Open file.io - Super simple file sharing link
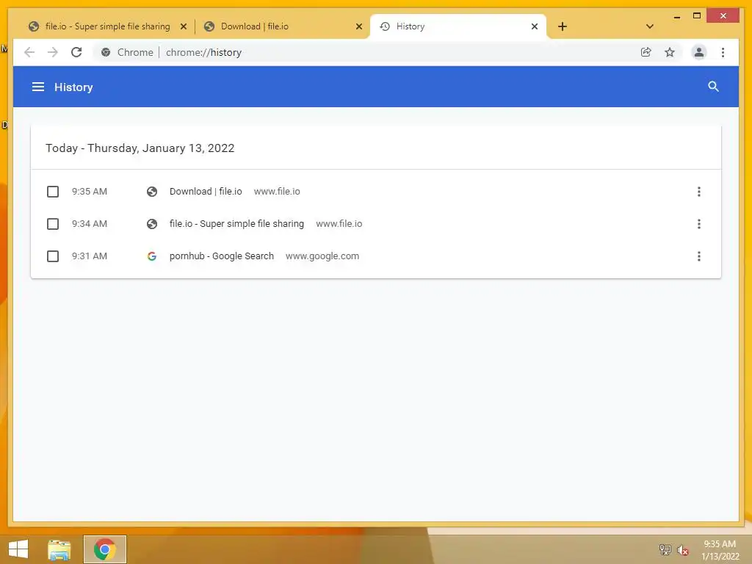Screen dimensions: 752x564 pyautogui.click(x=236, y=224)
